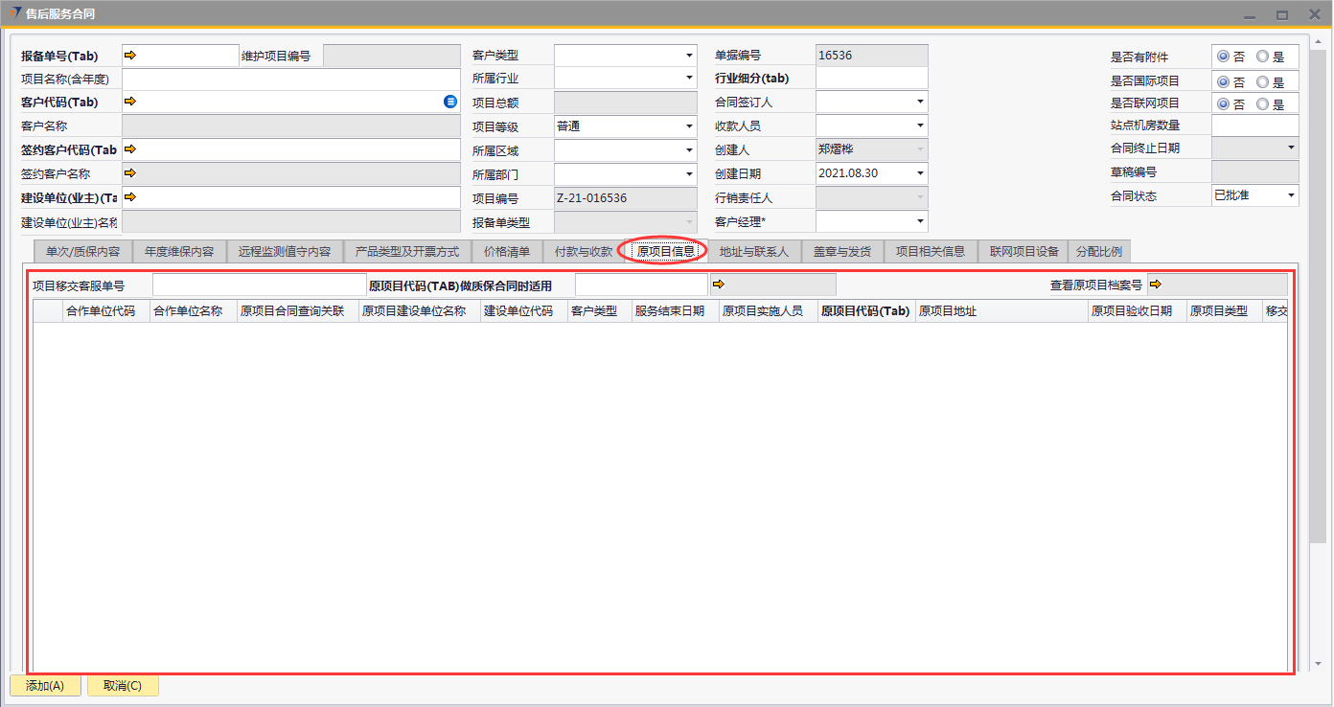Click the 添加(A) button

45,686
